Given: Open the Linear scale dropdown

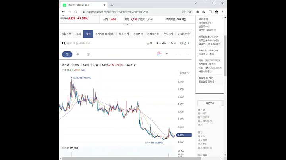Looking at the screenshot, I should [185, 73].
